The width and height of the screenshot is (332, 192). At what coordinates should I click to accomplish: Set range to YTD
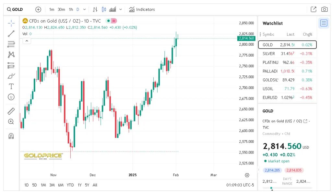coord(70,185)
